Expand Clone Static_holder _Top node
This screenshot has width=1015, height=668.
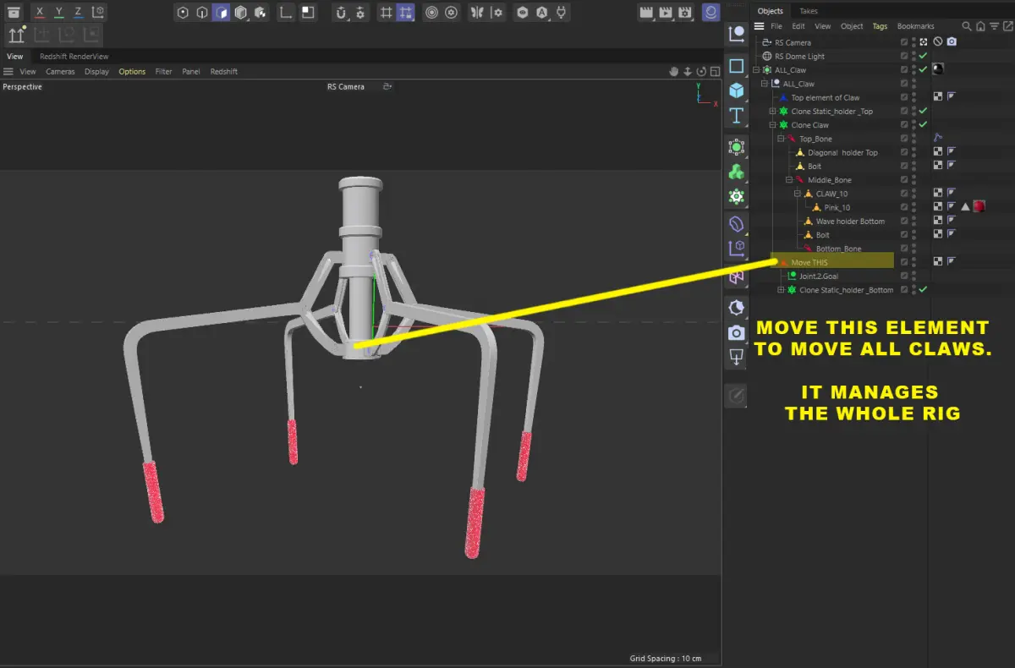[x=772, y=112]
